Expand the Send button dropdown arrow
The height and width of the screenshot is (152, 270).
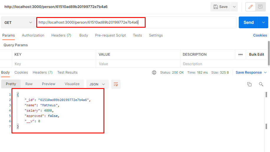263,23
